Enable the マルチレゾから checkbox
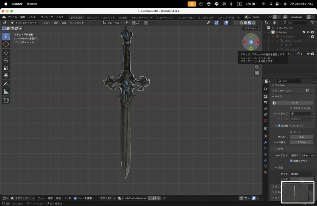 tap(290, 108)
